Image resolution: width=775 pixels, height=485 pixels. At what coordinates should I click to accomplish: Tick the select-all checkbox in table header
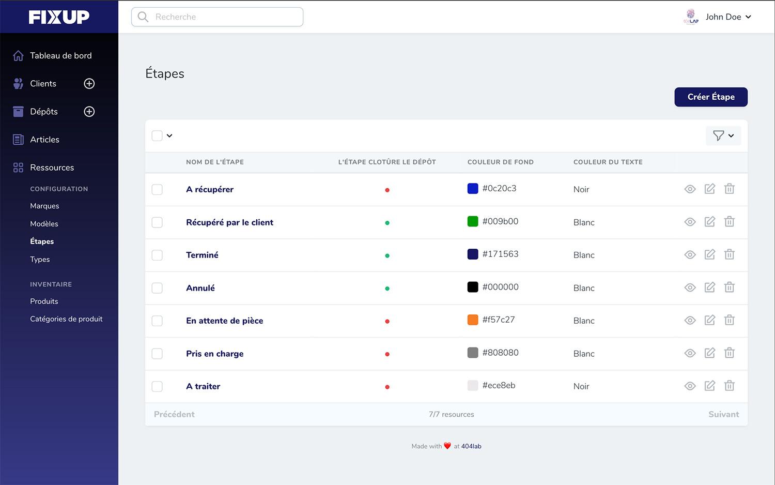pyautogui.click(x=157, y=136)
